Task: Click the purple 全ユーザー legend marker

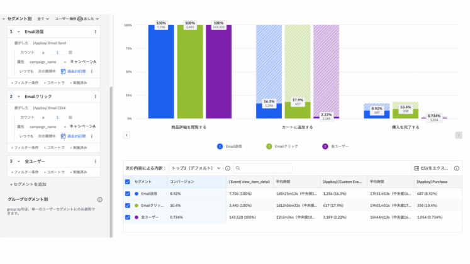Action: [325, 146]
